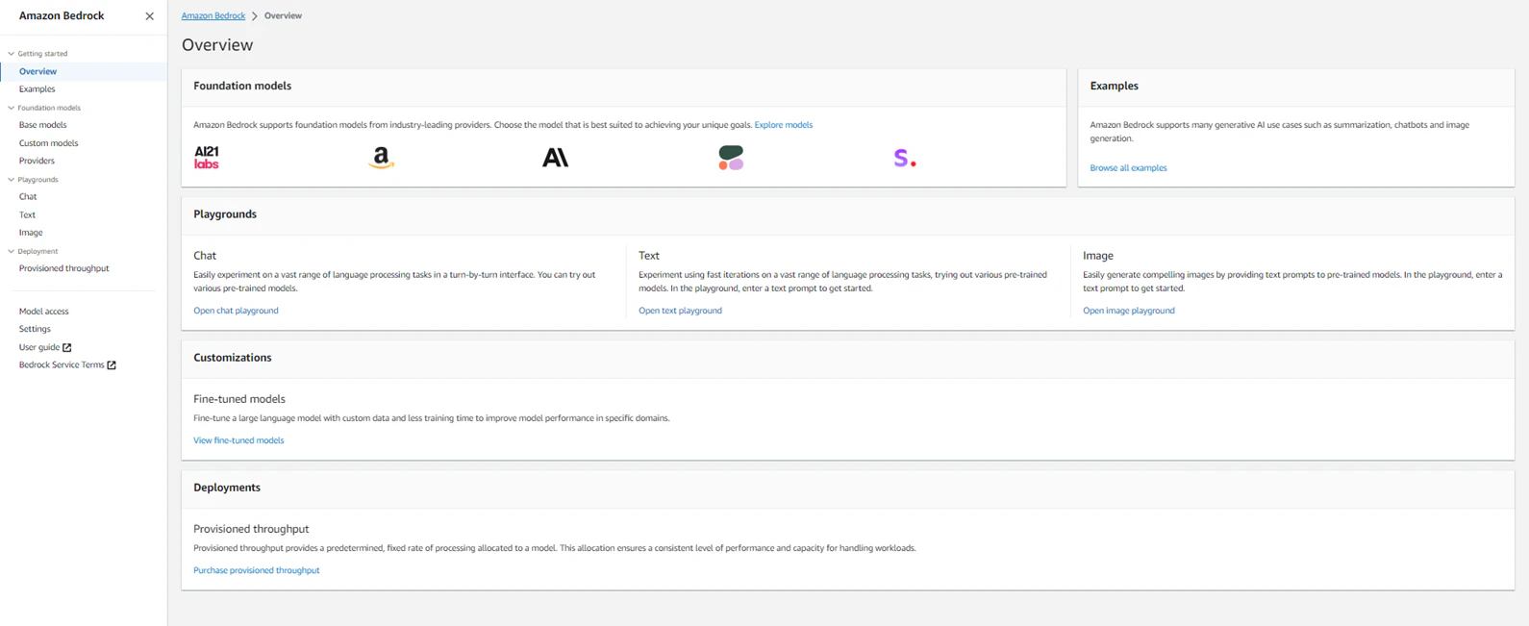
Task: Click the Examples card heading
Action: tap(1115, 86)
